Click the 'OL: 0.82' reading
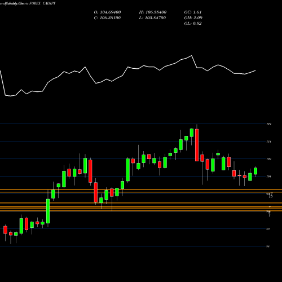Screen dimensions: 282x282 click(193, 24)
